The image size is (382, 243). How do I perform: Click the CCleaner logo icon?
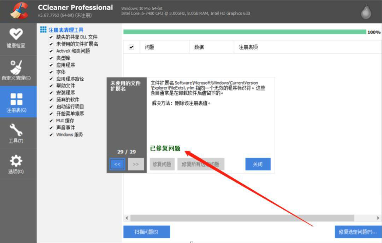(x=19, y=11)
